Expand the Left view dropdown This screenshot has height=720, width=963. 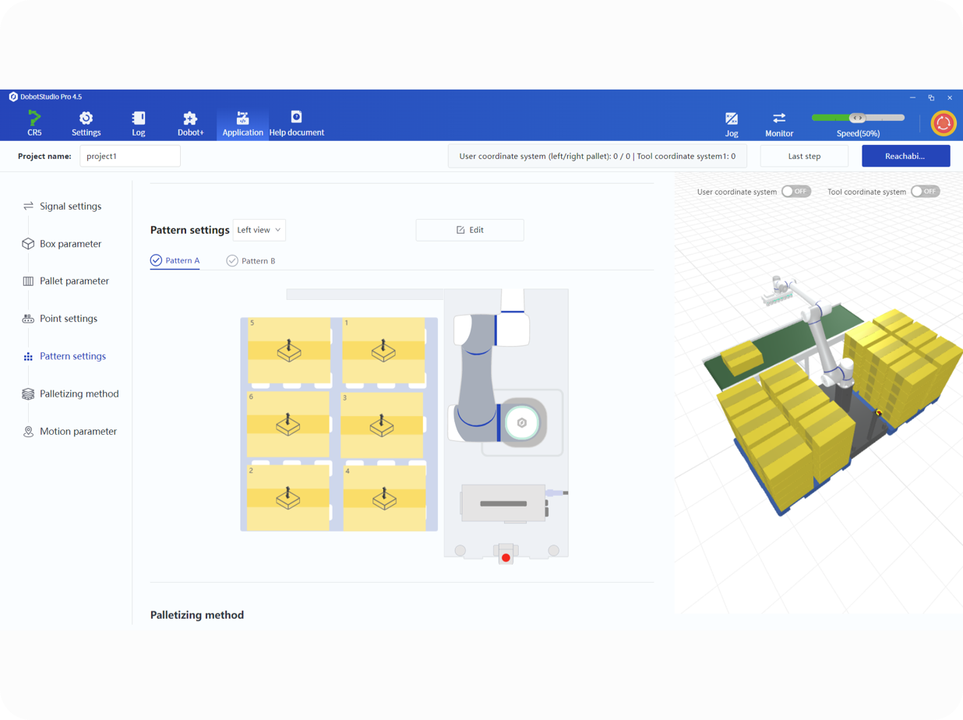coord(259,230)
